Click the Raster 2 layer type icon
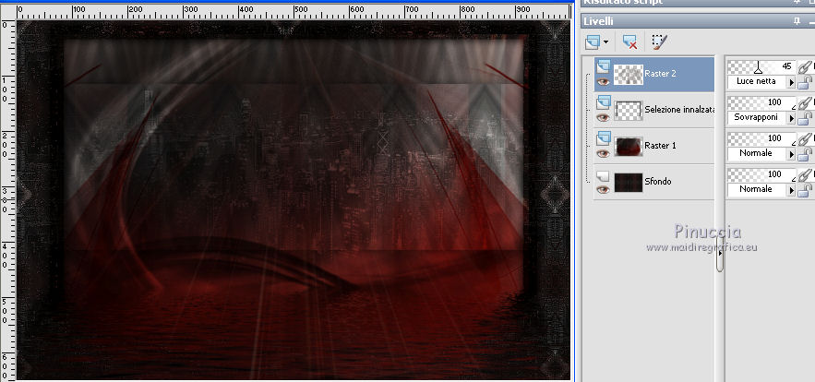The width and height of the screenshot is (815, 382). (604, 66)
